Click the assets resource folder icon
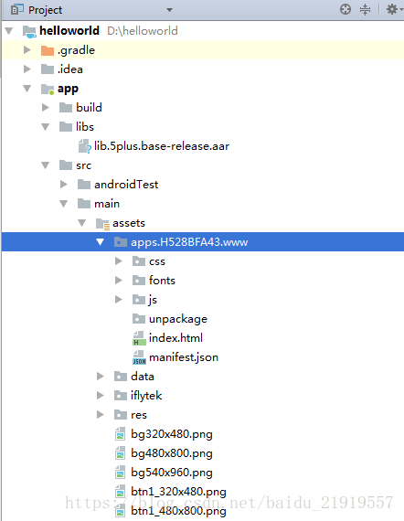Image resolution: width=404 pixels, height=521 pixels. coord(102,224)
